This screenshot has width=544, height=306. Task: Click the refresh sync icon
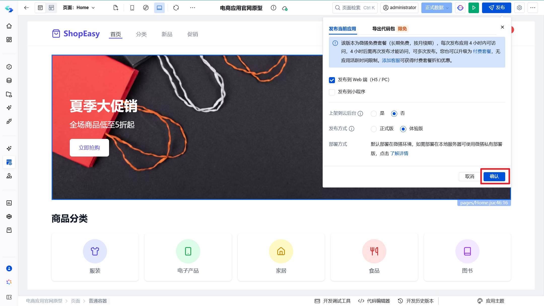coord(176,8)
